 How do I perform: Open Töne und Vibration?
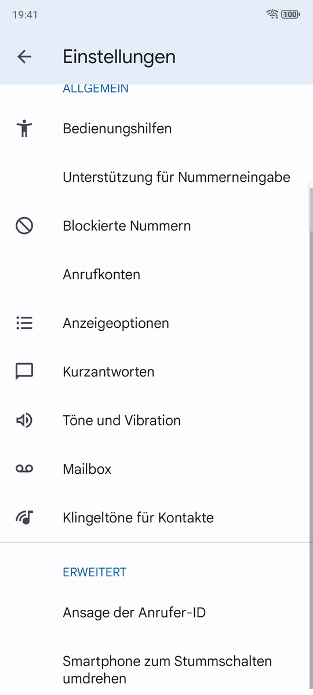[156, 420]
